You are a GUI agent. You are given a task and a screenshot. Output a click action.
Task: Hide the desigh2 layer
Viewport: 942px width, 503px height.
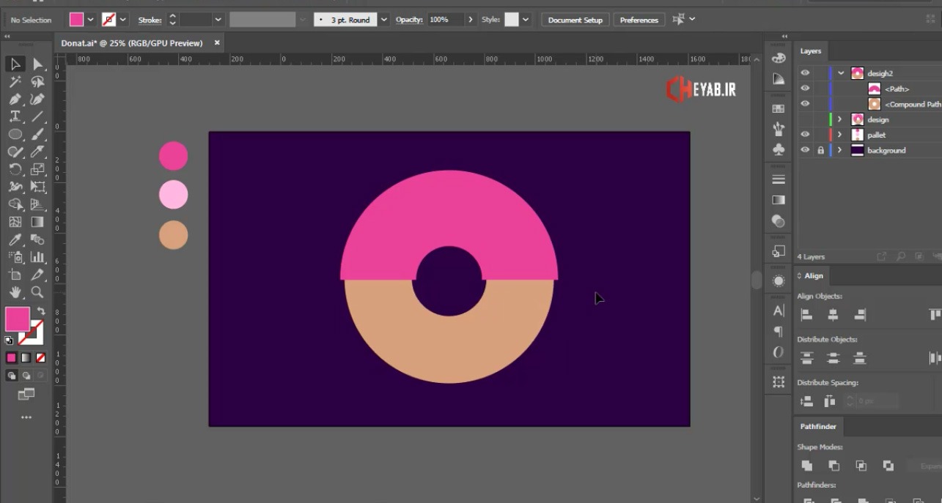[x=805, y=73]
